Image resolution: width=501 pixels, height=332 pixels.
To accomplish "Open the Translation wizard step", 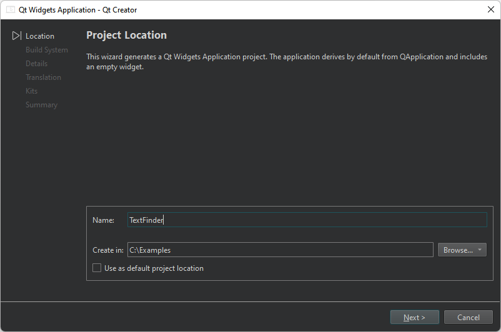I will tap(43, 77).
